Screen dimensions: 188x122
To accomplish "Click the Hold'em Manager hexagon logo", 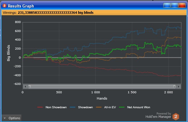I will tap(176, 117).
